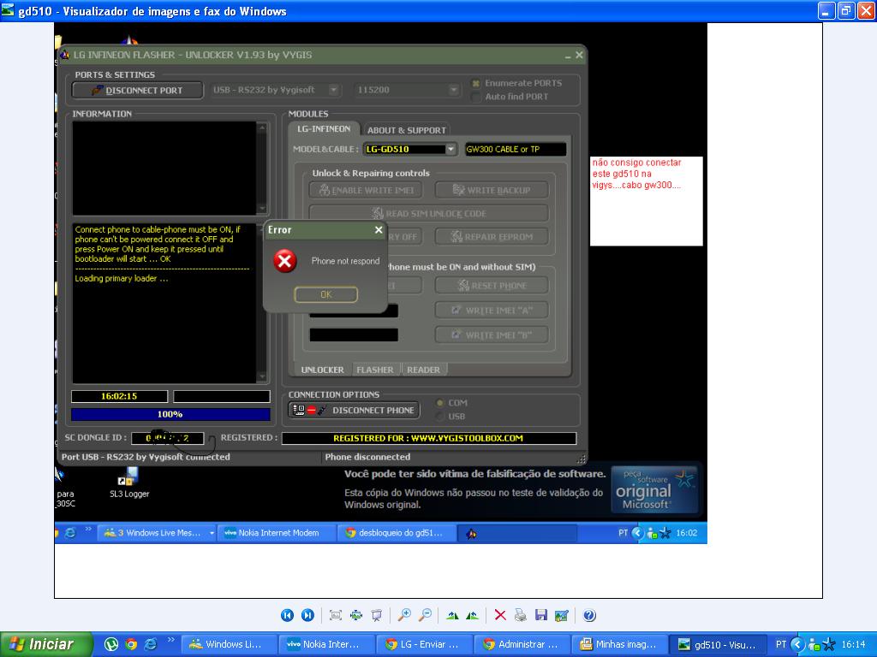Image resolution: width=877 pixels, height=657 pixels.
Task: Open the USB - RS232 port dropdown
Action: click(334, 89)
